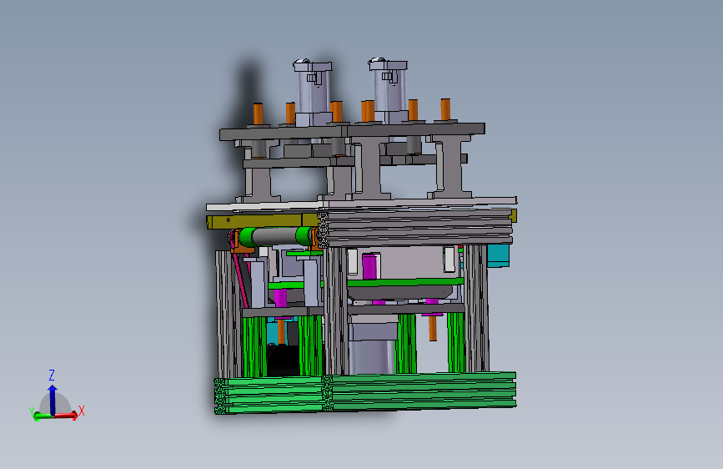Select the olive-yellow rail under the white plate
The width and height of the screenshot is (723, 469).
[263, 220]
